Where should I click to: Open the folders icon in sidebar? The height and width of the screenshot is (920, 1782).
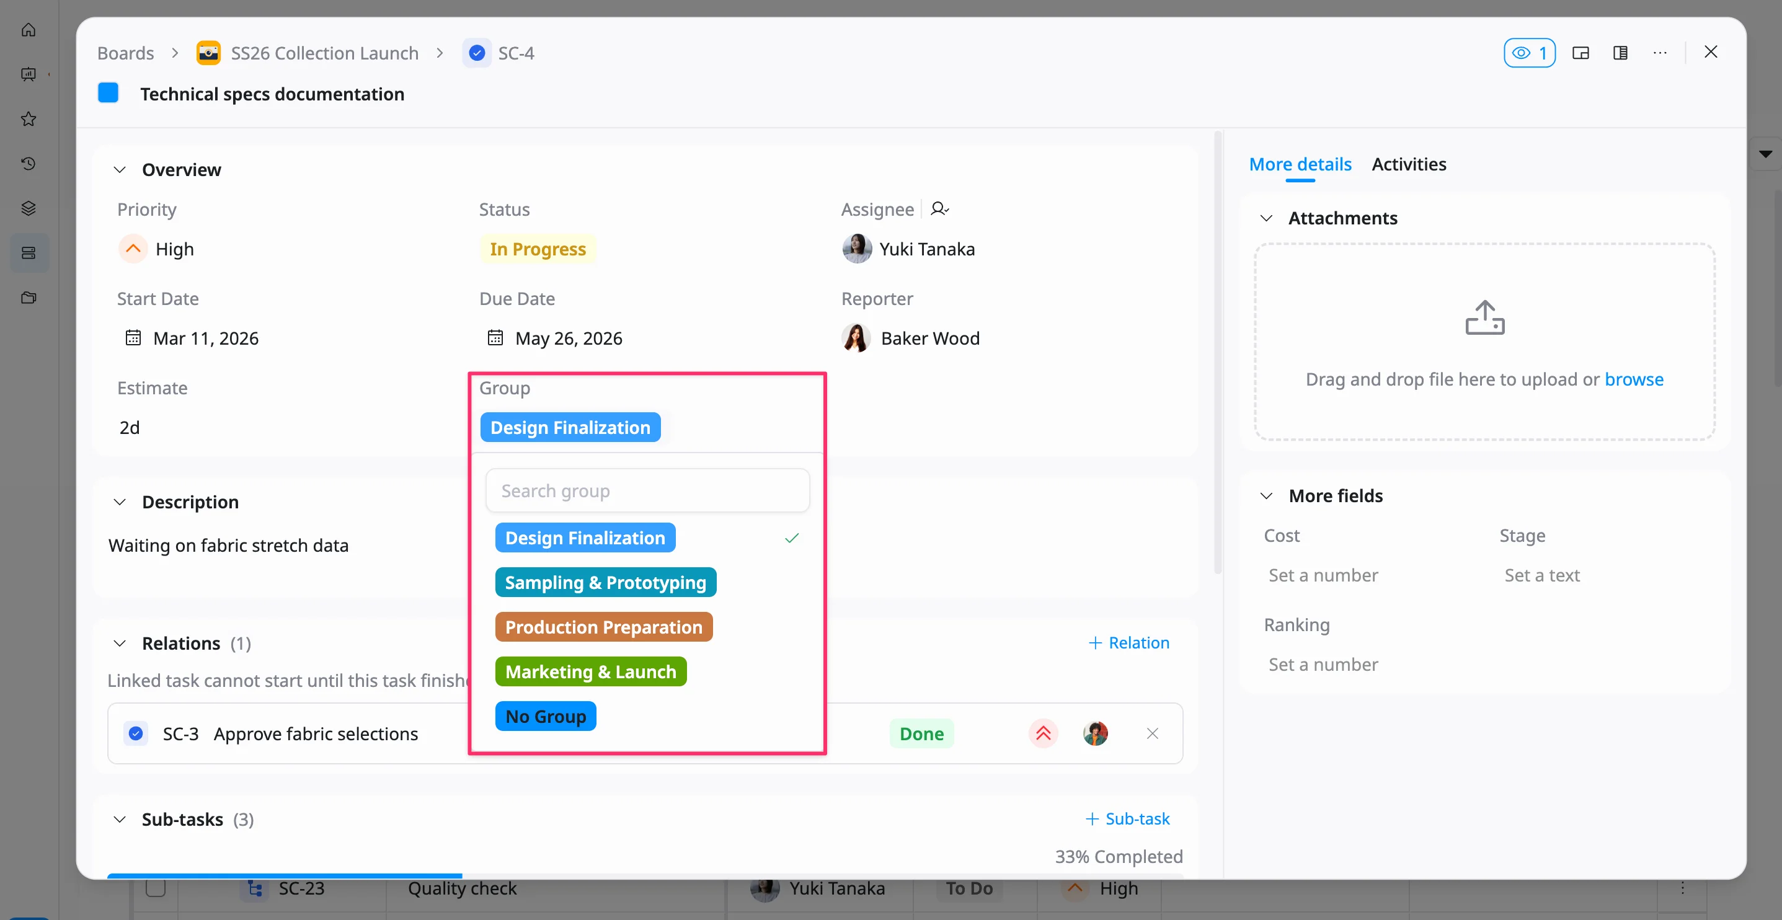pos(29,298)
